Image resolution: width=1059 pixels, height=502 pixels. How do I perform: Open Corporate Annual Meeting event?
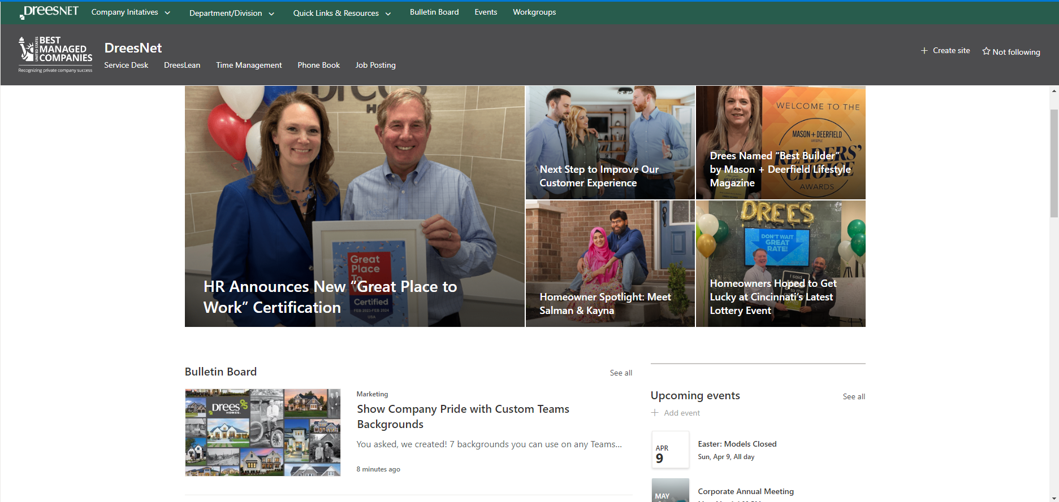coord(746,491)
